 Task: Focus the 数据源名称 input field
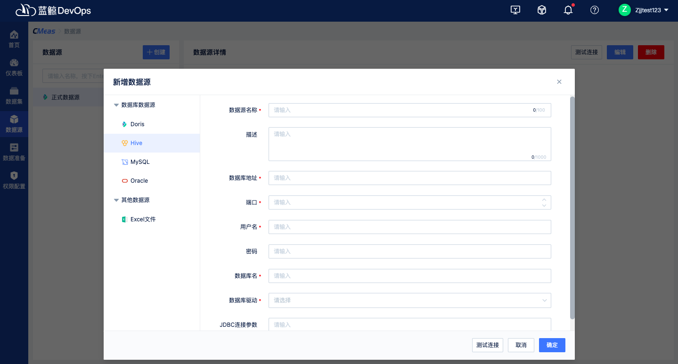click(x=410, y=110)
